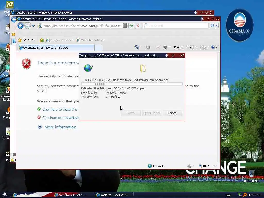Click the Open Folder button

click(x=151, y=113)
